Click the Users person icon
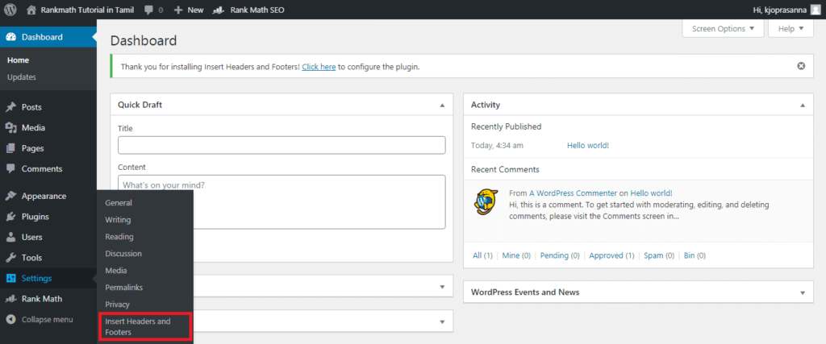Screen dimensions: 826x344 (x=10, y=237)
